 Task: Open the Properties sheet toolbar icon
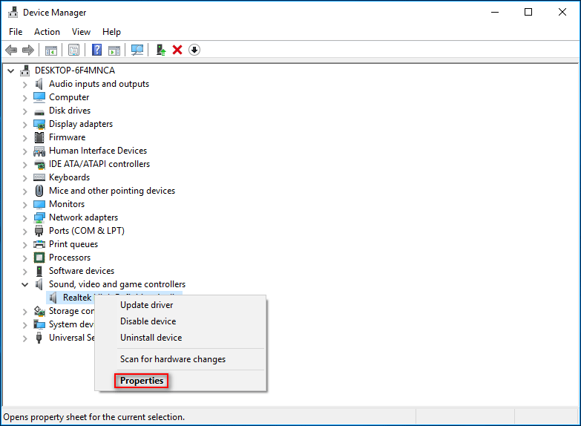(x=73, y=50)
